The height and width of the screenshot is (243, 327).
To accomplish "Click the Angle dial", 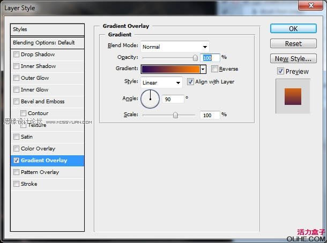I will pyautogui.click(x=150, y=99).
